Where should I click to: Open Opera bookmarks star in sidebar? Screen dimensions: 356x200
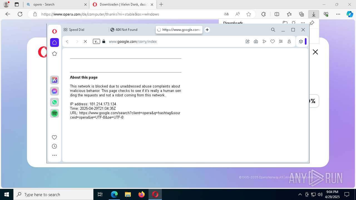click(x=55, y=54)
